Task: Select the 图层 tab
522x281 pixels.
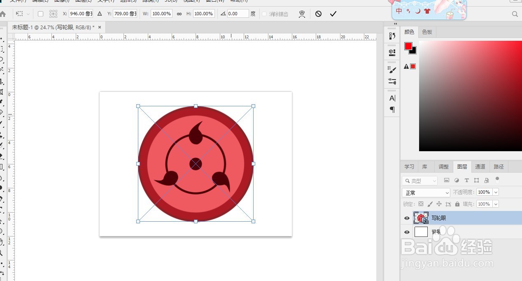Action: (x=462, y=167)
